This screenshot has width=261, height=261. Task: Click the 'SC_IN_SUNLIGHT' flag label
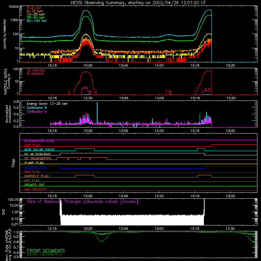[x=38, y=154]
